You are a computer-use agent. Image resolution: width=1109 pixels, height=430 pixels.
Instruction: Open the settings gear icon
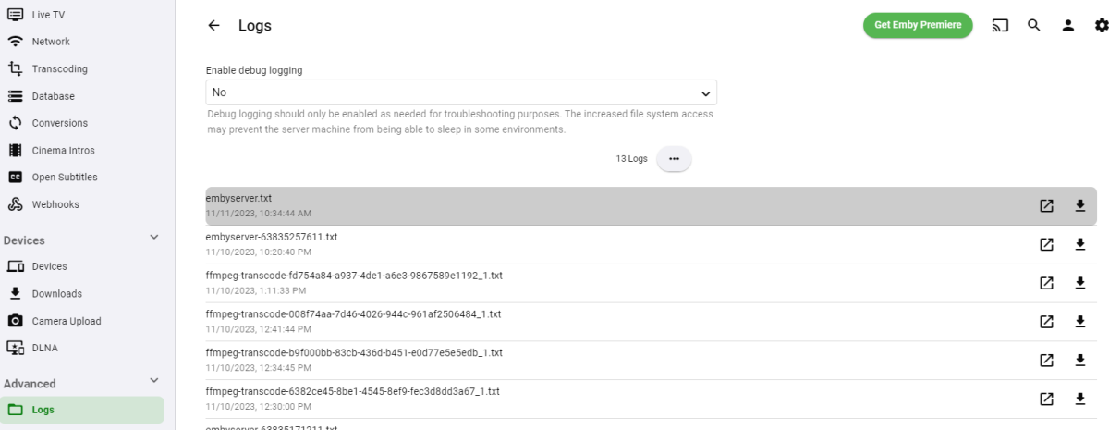pos(1101,26)
